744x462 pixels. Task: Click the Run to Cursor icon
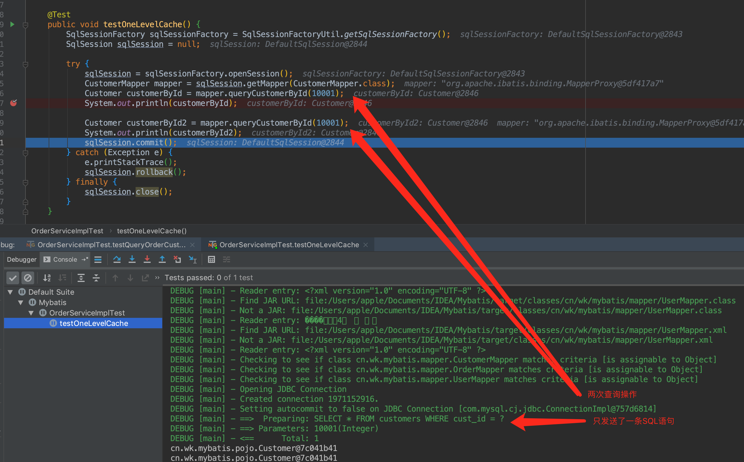[x=193, y=259]
